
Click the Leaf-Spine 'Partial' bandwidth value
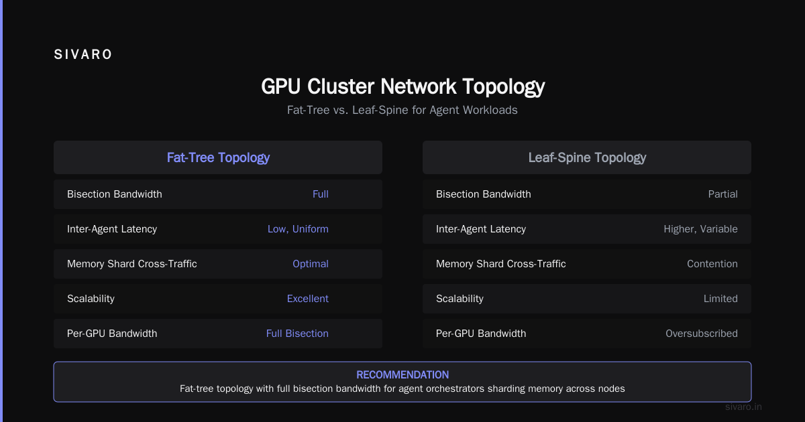point(723,194)
